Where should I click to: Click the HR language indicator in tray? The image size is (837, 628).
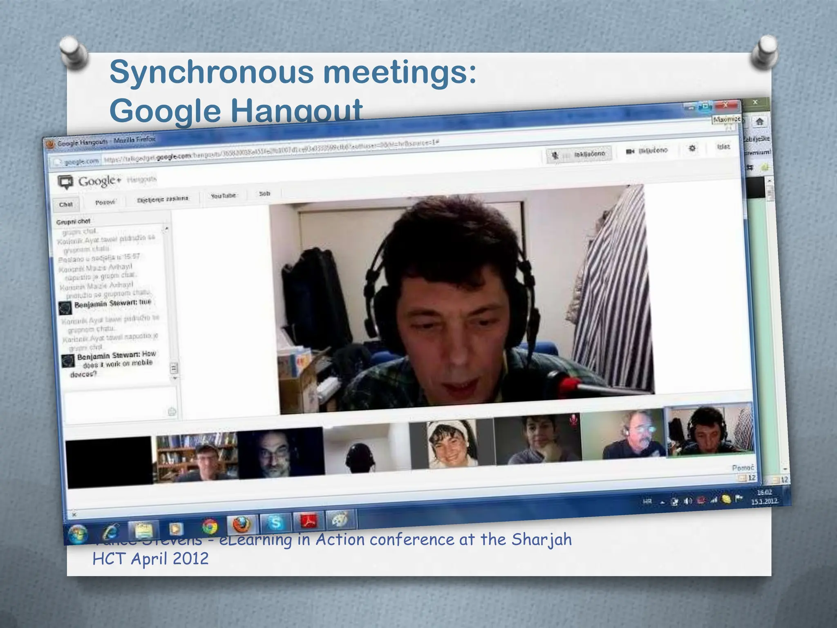point(647,501)
